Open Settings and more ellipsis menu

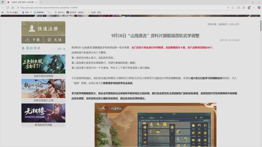[x=254, y=8]
